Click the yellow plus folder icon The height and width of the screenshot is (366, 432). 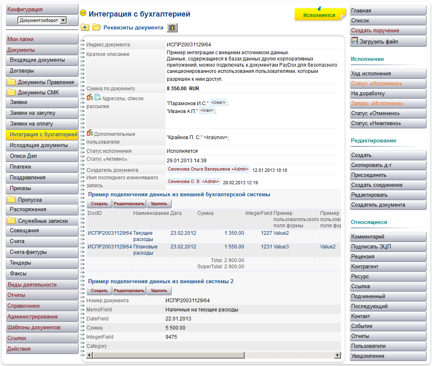[x=85, y=28]
